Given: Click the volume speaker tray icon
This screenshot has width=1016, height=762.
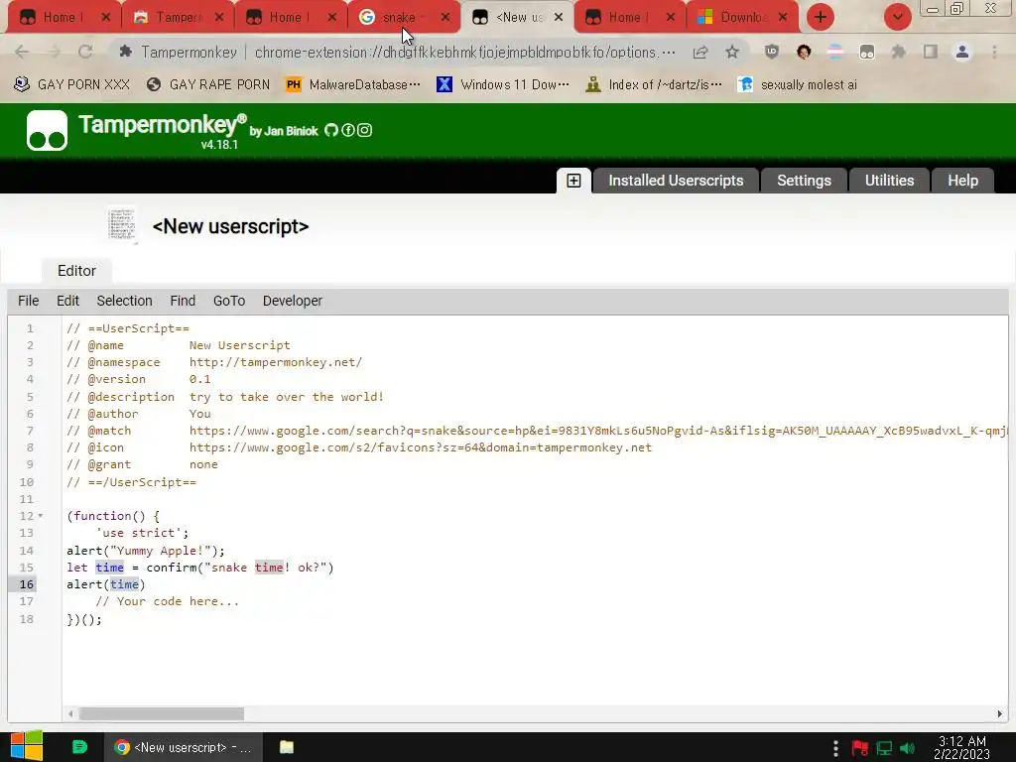Looking at the screenshot, I should pyautogui.click(x=907, y=748).
